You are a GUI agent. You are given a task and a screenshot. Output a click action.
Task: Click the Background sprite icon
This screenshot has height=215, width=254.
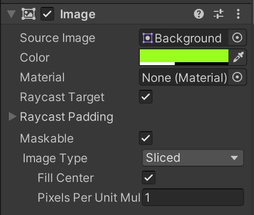(x=148, y=38)
